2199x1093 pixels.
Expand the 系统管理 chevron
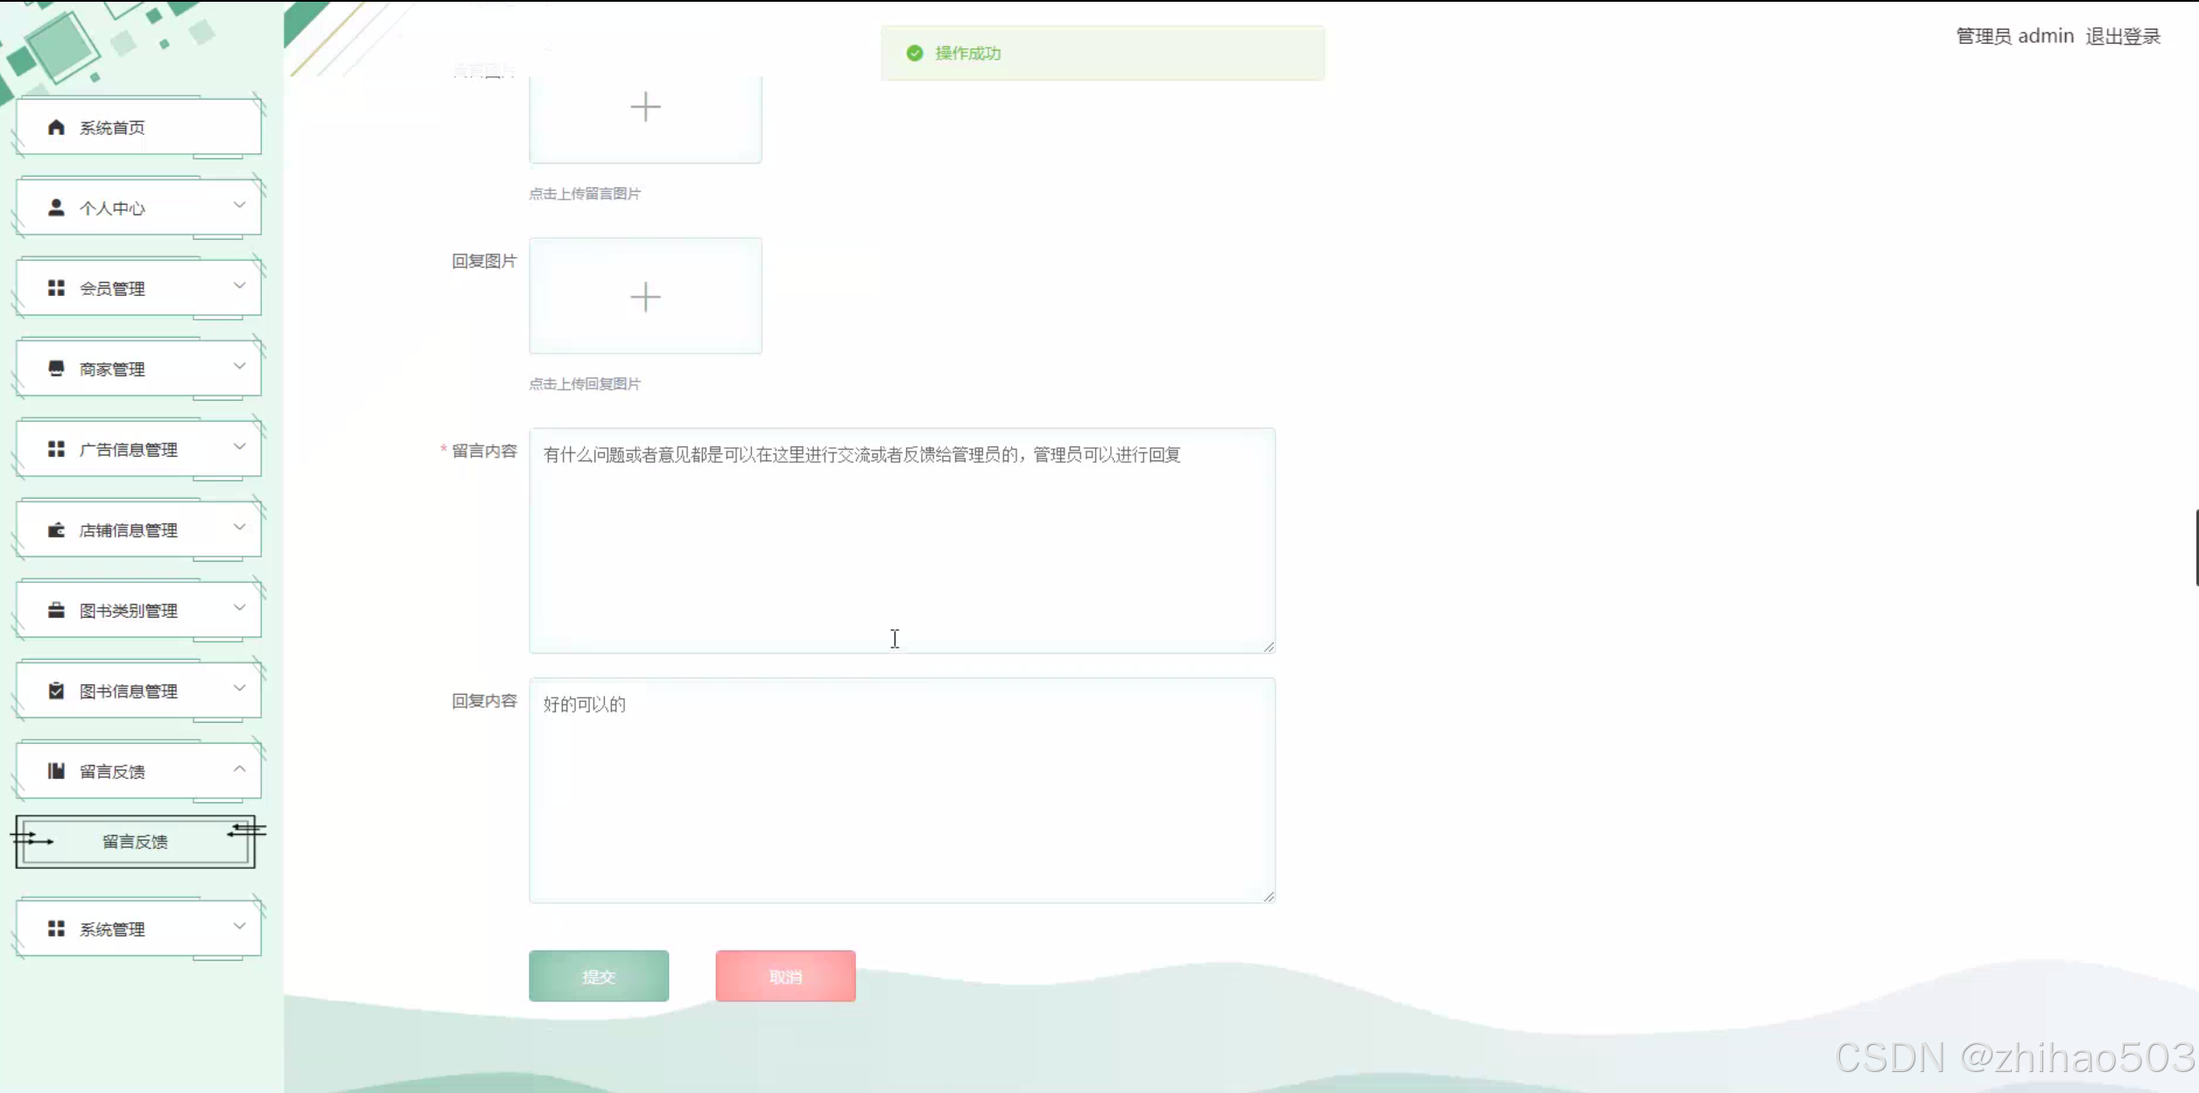pos(239,926)
